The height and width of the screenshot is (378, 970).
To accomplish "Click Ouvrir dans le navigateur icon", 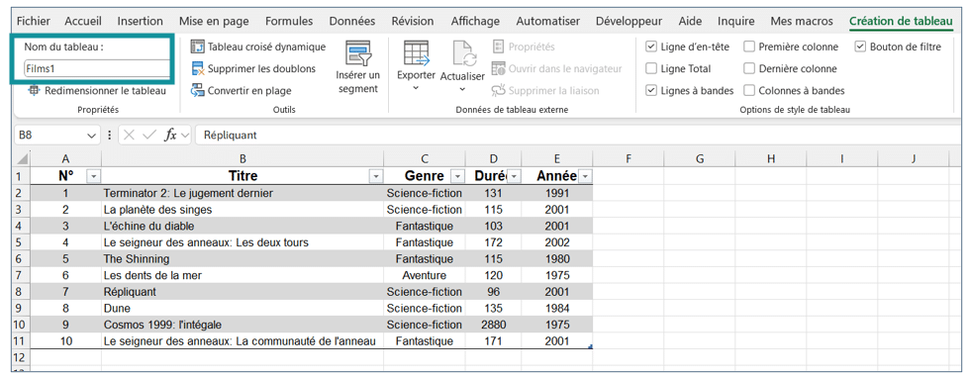I will point(499,68).
